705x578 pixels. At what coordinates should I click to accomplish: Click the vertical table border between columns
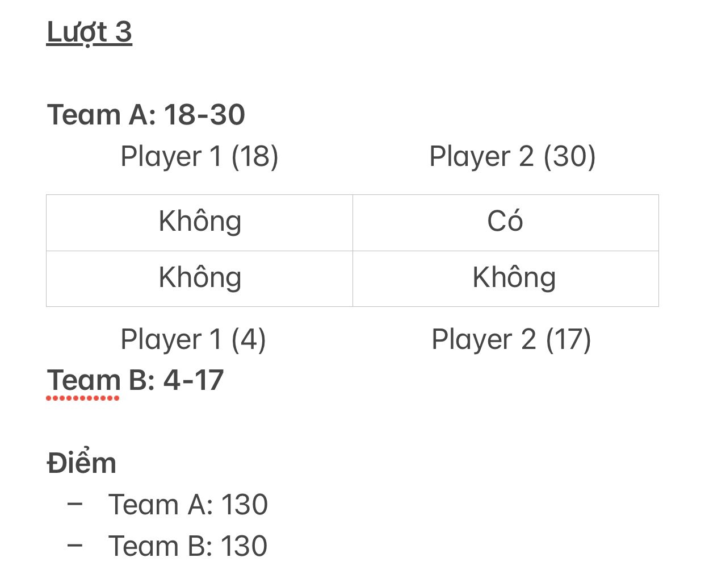point(352,251)
